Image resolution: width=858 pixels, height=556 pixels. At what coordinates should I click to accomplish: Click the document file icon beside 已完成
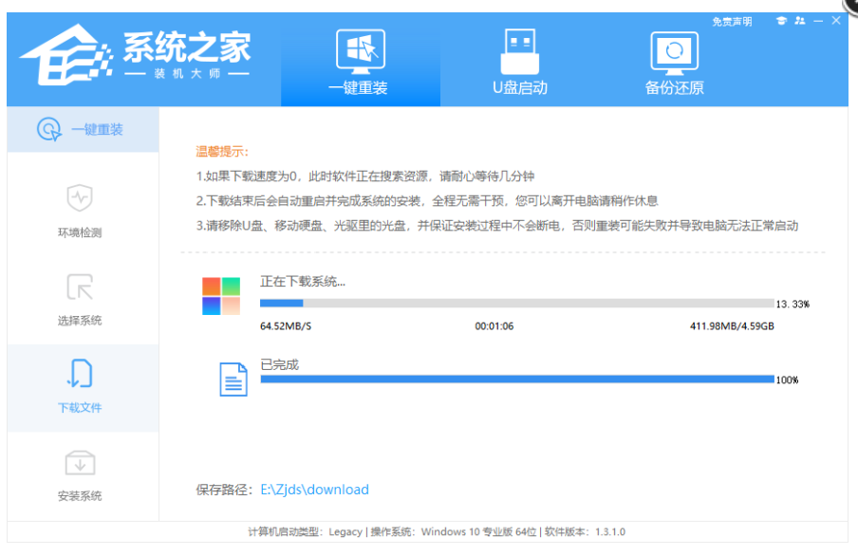[x=233, y=380]
